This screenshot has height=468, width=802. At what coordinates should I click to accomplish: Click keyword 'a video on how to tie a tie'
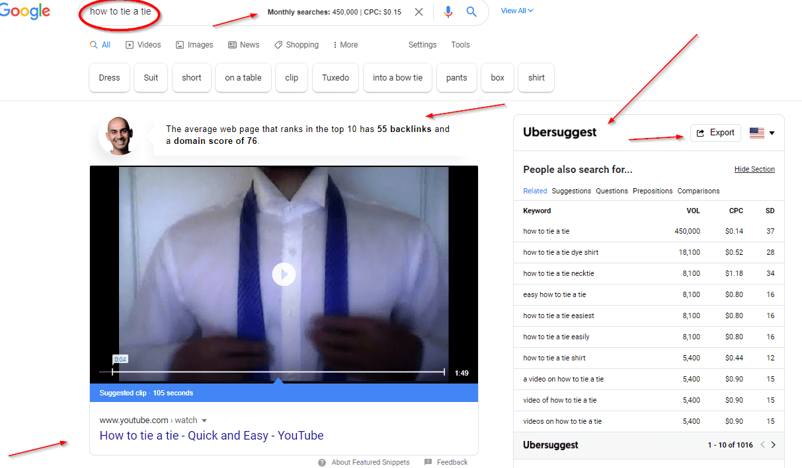[x=563, y=379]
